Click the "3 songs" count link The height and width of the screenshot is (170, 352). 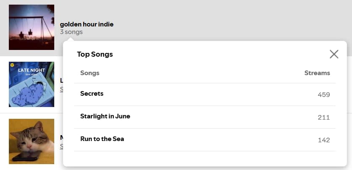[x=71, y=32]
